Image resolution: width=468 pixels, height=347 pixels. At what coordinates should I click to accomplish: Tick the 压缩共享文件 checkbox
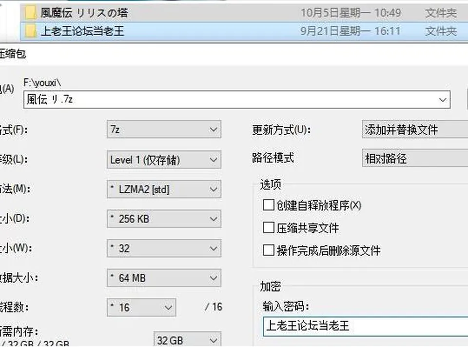tap(268, 228)
